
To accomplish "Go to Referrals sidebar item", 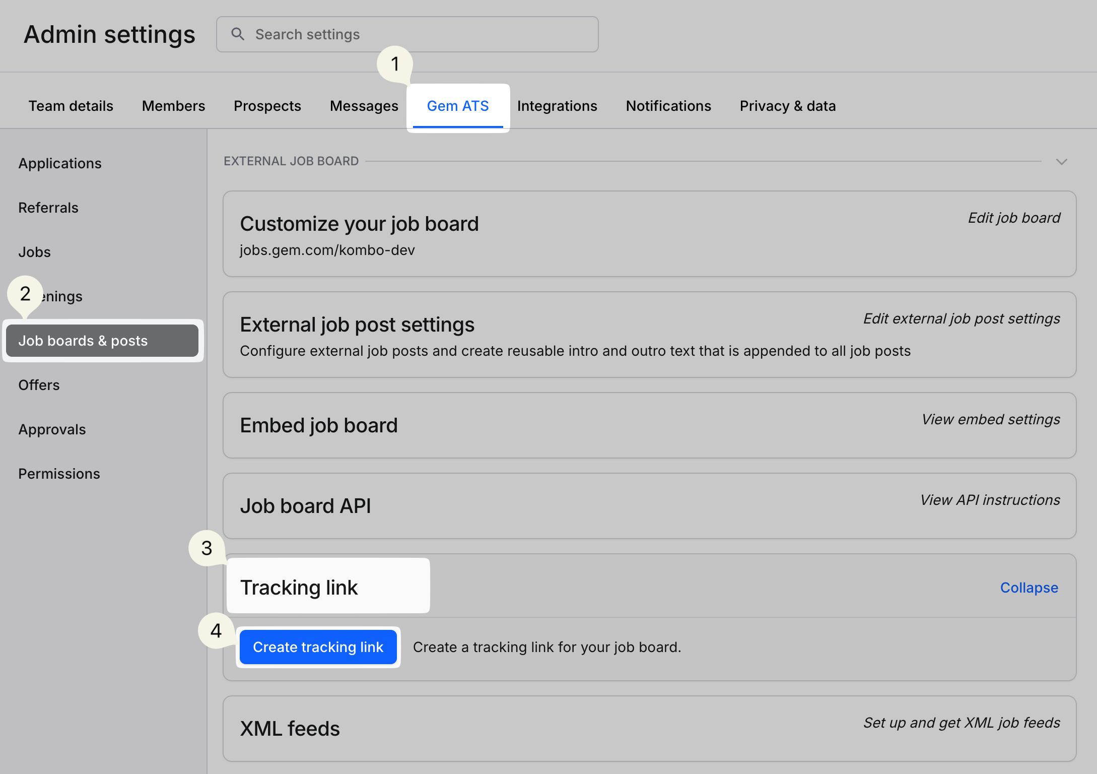I will tap(48, 208).
